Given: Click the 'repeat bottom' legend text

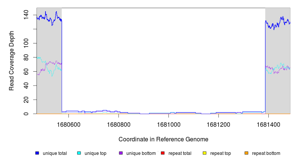Looking at the screenshot, I should [x=266, y=153].
